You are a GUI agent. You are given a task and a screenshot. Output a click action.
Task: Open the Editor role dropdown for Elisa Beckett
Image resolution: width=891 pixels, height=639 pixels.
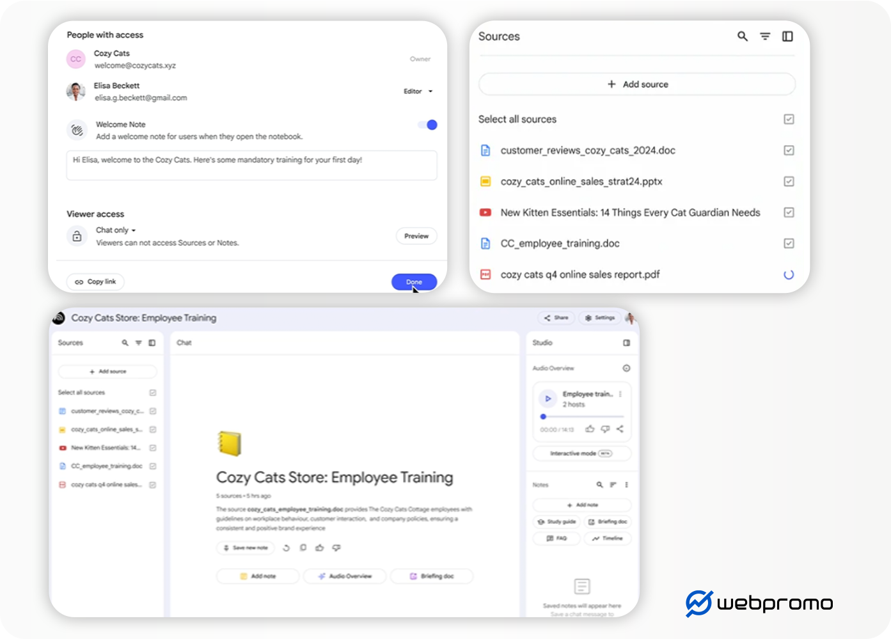(x=418, y=91)
